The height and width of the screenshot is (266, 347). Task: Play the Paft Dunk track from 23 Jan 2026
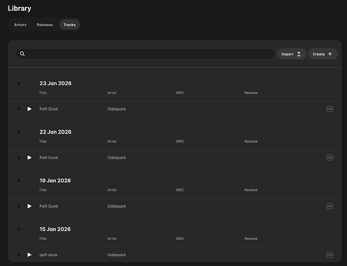pyautogui.click(x=29, y=109)
